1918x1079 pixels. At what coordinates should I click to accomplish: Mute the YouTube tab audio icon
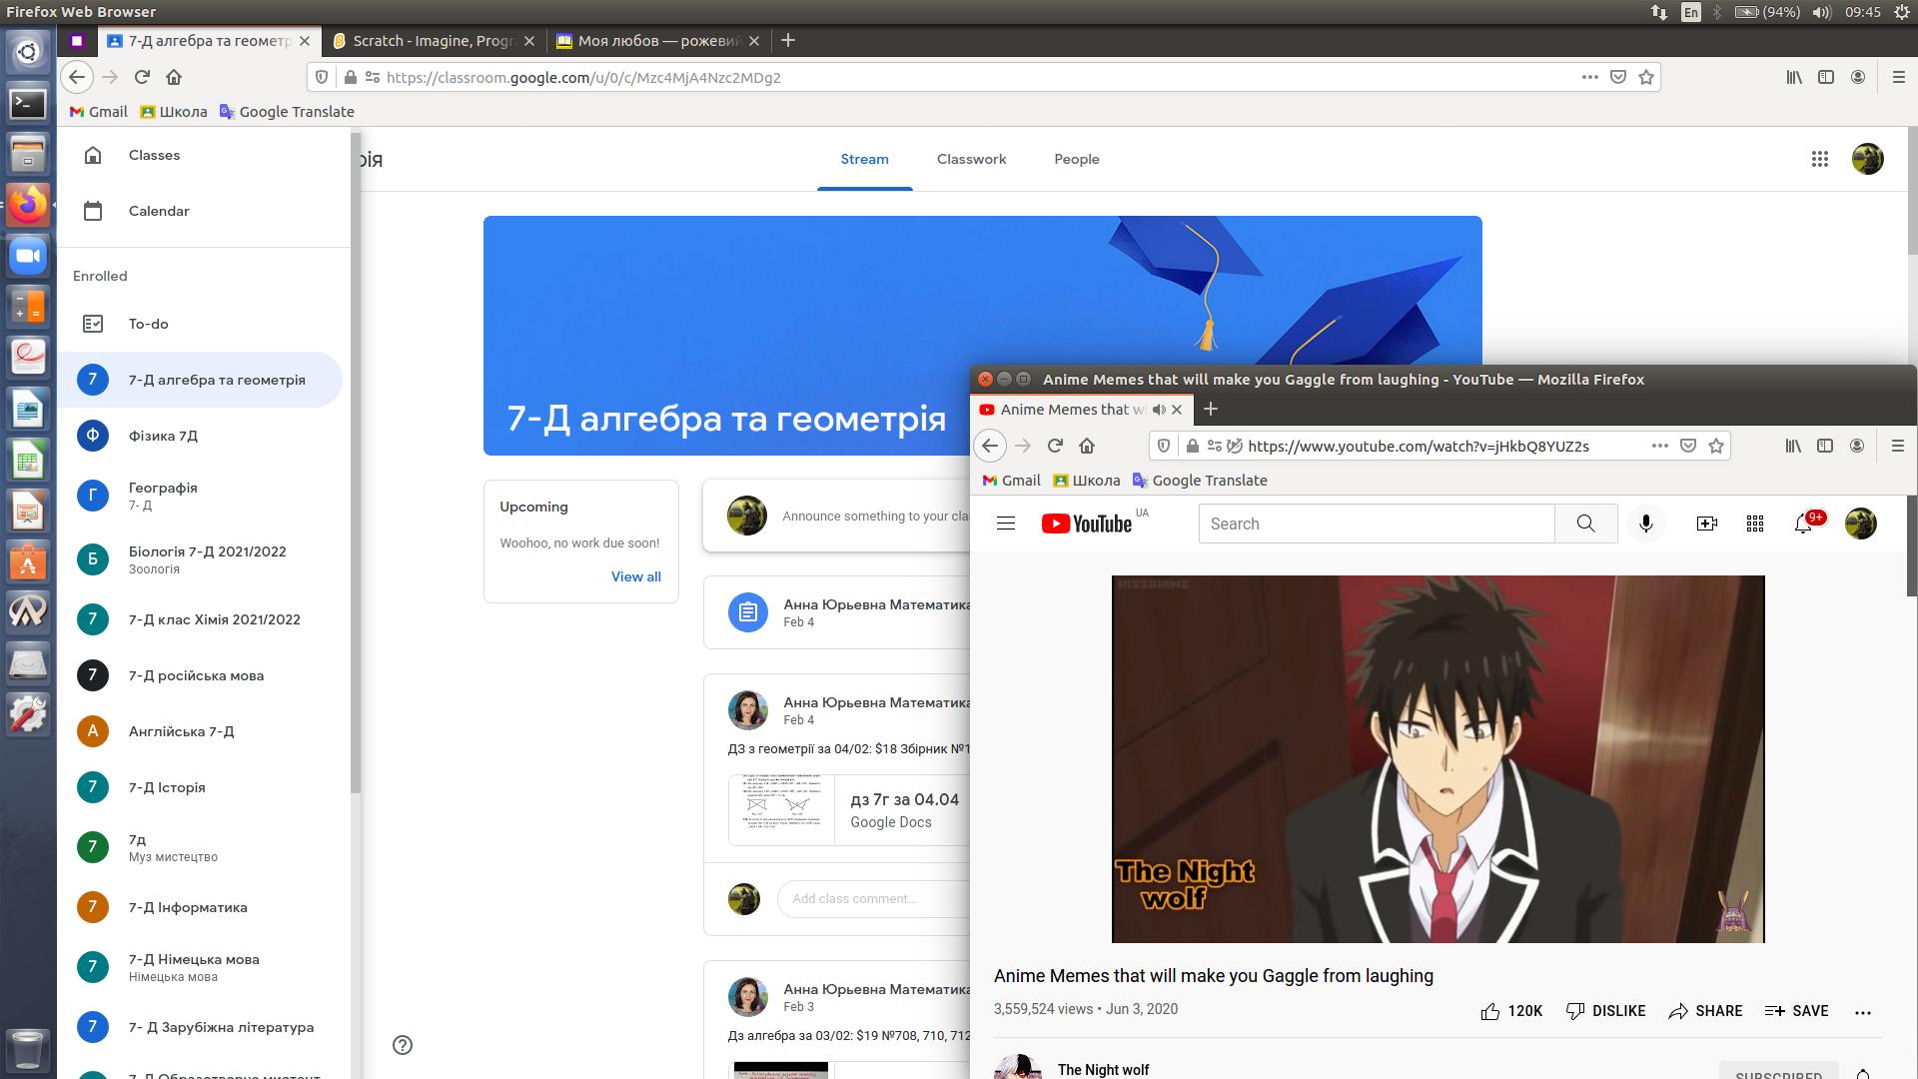coord(1159,410)
